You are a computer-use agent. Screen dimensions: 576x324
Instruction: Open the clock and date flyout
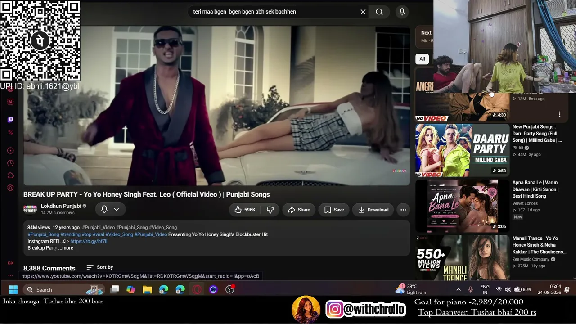[x=549, y=289]
